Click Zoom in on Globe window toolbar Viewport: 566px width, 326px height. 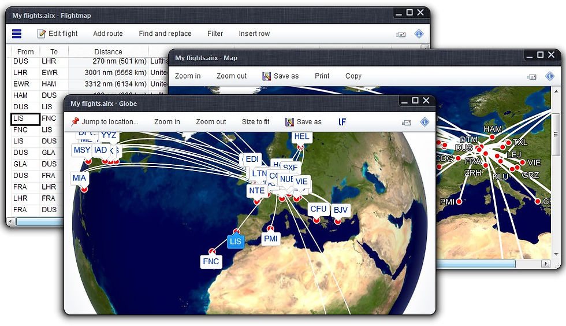[x=167, y=122]
